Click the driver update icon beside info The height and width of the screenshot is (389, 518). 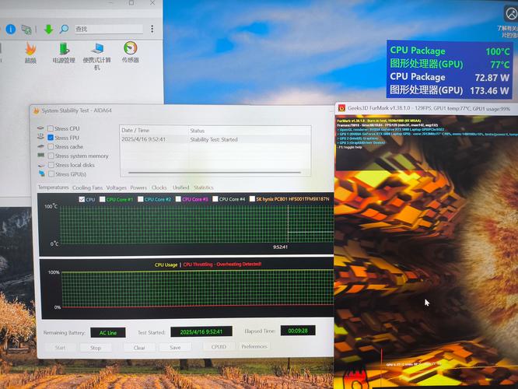click(27, 29)
